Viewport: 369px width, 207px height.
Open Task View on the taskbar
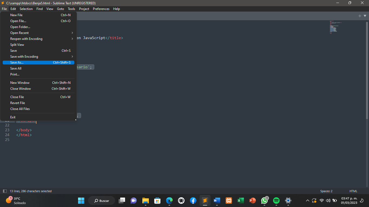click(x=122, y=201)
